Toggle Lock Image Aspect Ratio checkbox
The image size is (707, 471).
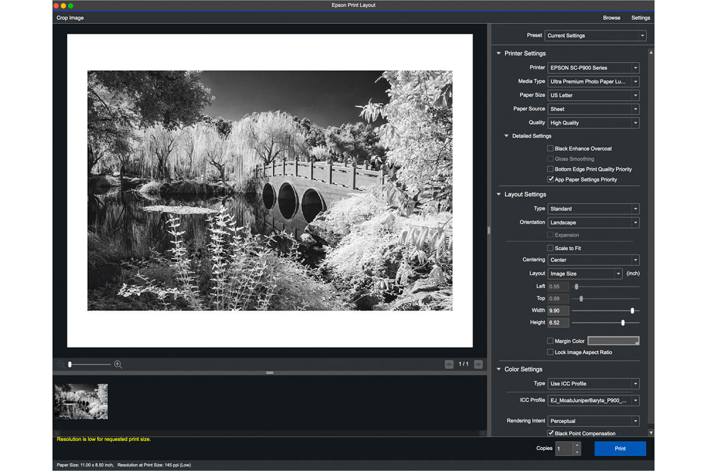click(550, 353)
